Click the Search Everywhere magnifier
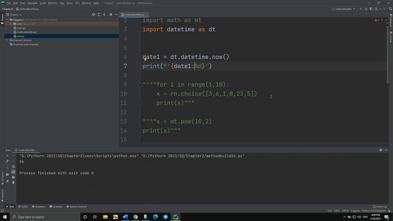This screenshot has height=221, width=393. pos(391,9)
